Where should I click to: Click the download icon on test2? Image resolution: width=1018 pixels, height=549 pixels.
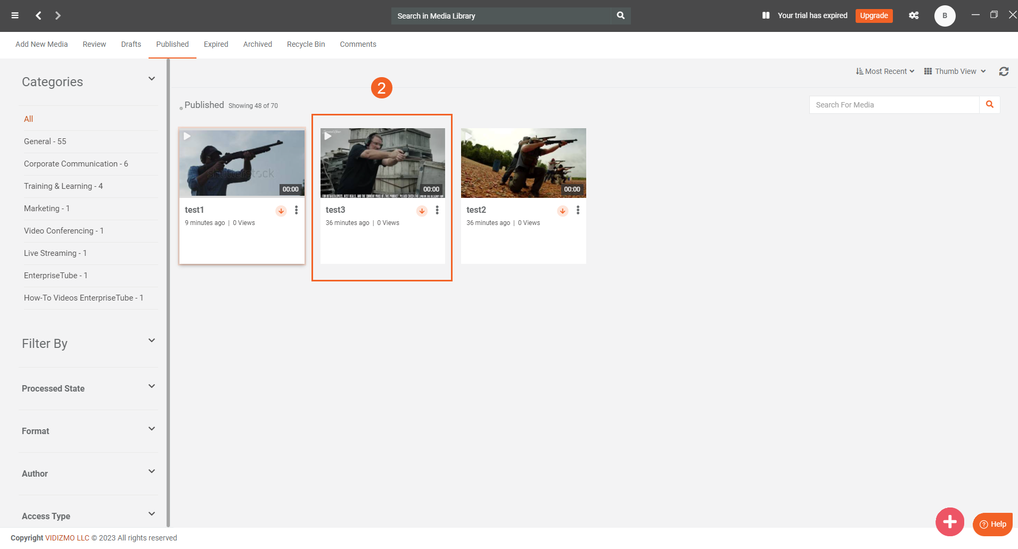pyautogui.click(x=563, y=211)
